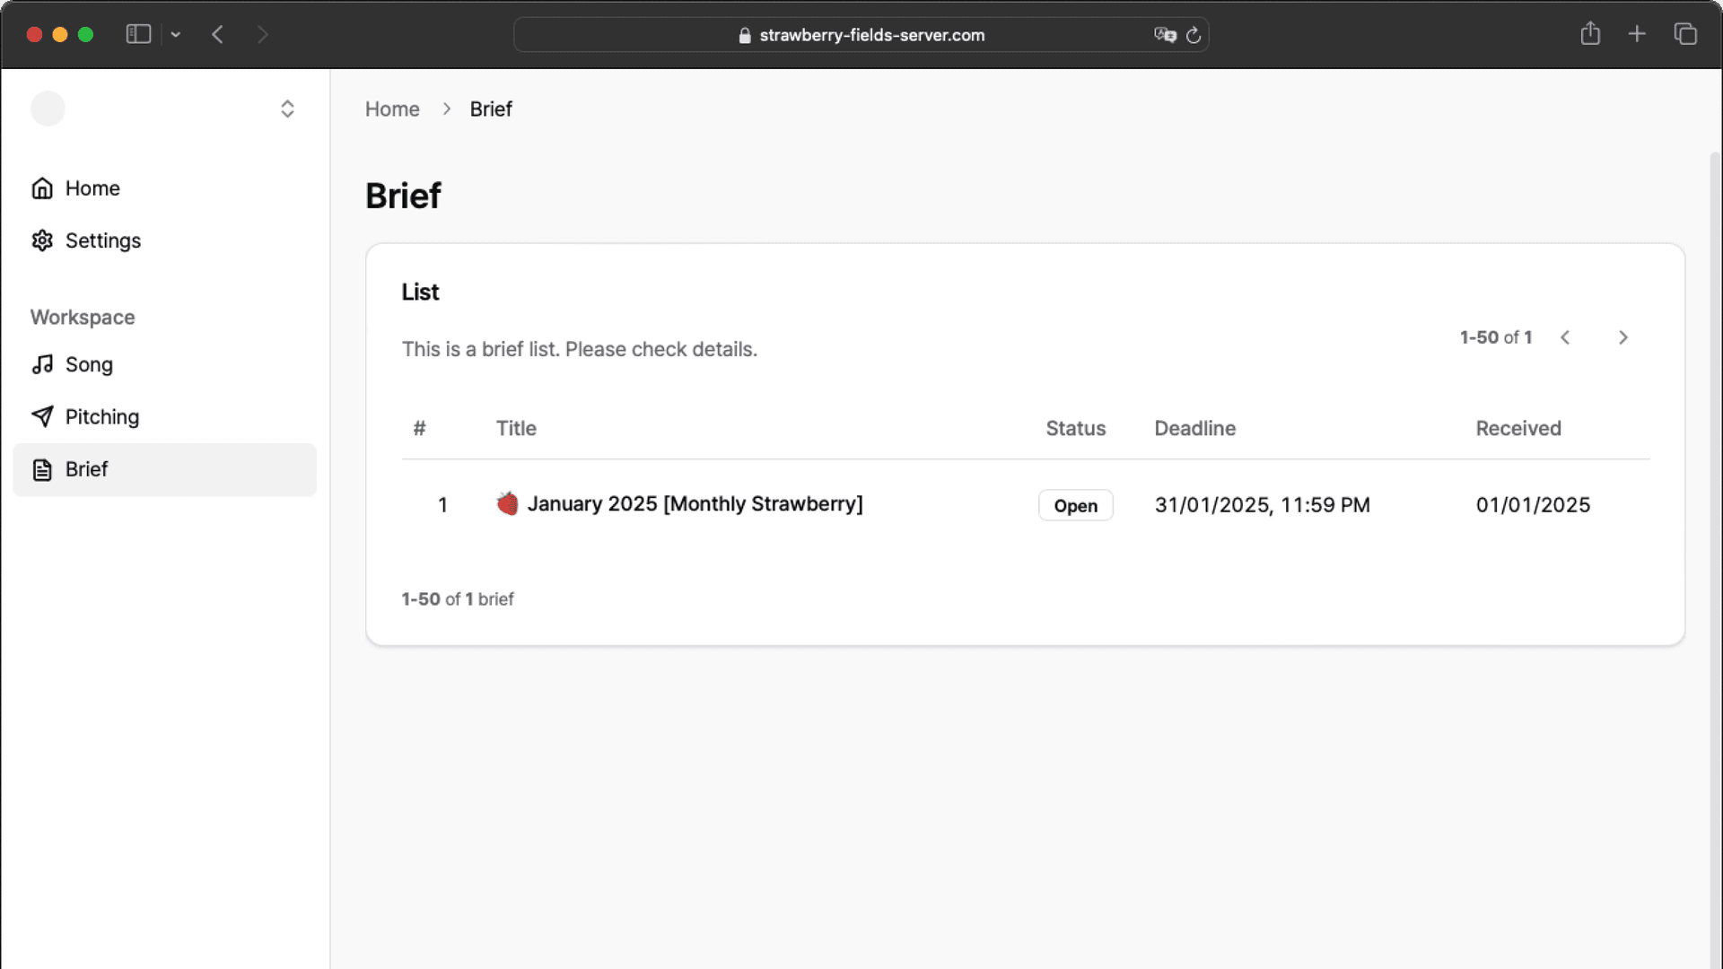Click the strawberry icon beside January 2025 brief
The height and width of the screenshot is (969, 1723).
click(x=507, y=504)
